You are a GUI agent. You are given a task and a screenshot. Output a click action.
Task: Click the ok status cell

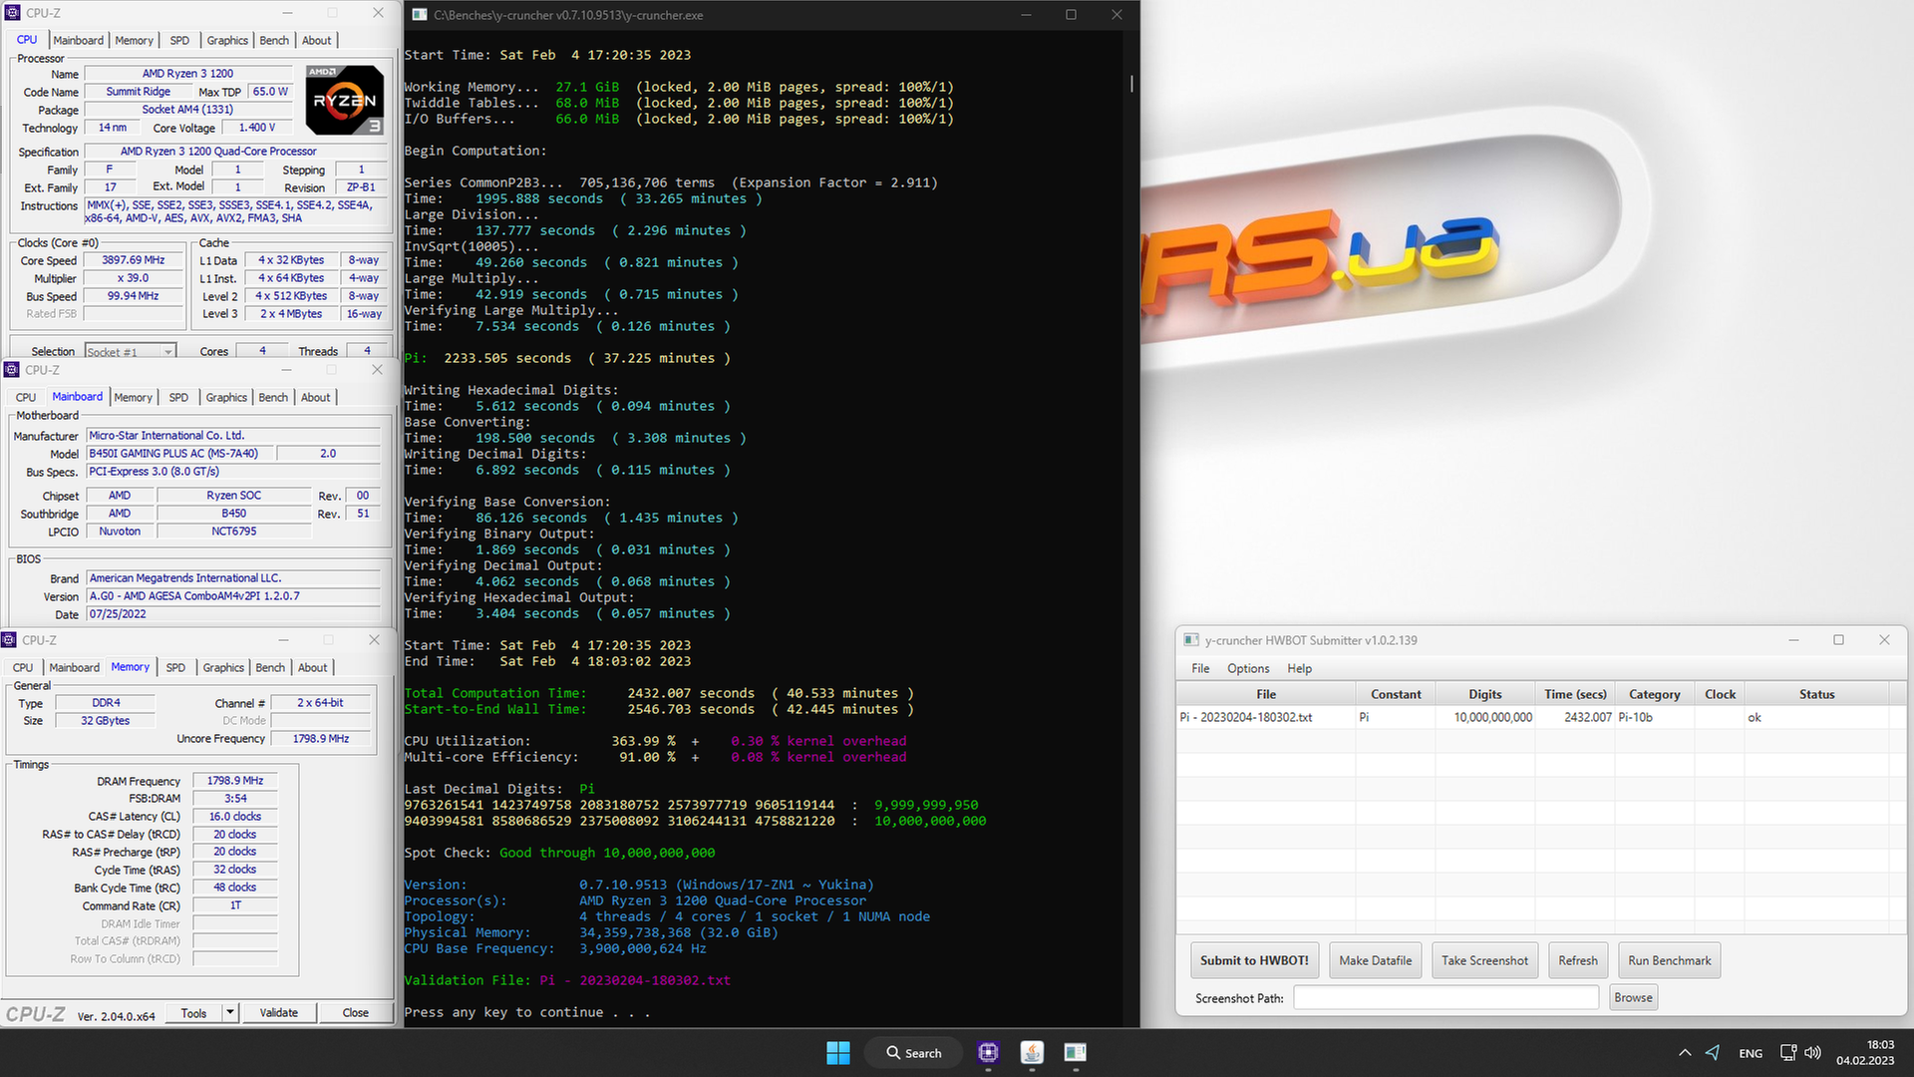(x=1816, y=717)
